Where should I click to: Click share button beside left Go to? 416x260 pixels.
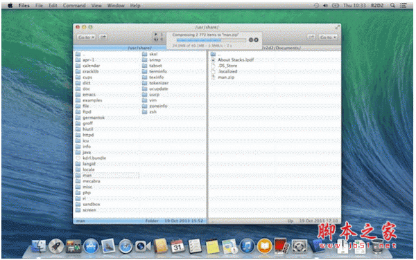103,37
